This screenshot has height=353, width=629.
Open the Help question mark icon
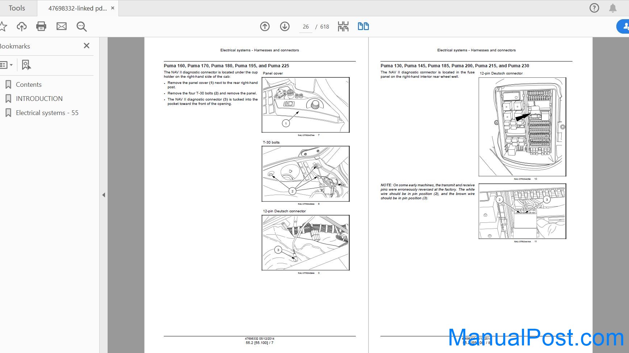click(x=594, y=8)
